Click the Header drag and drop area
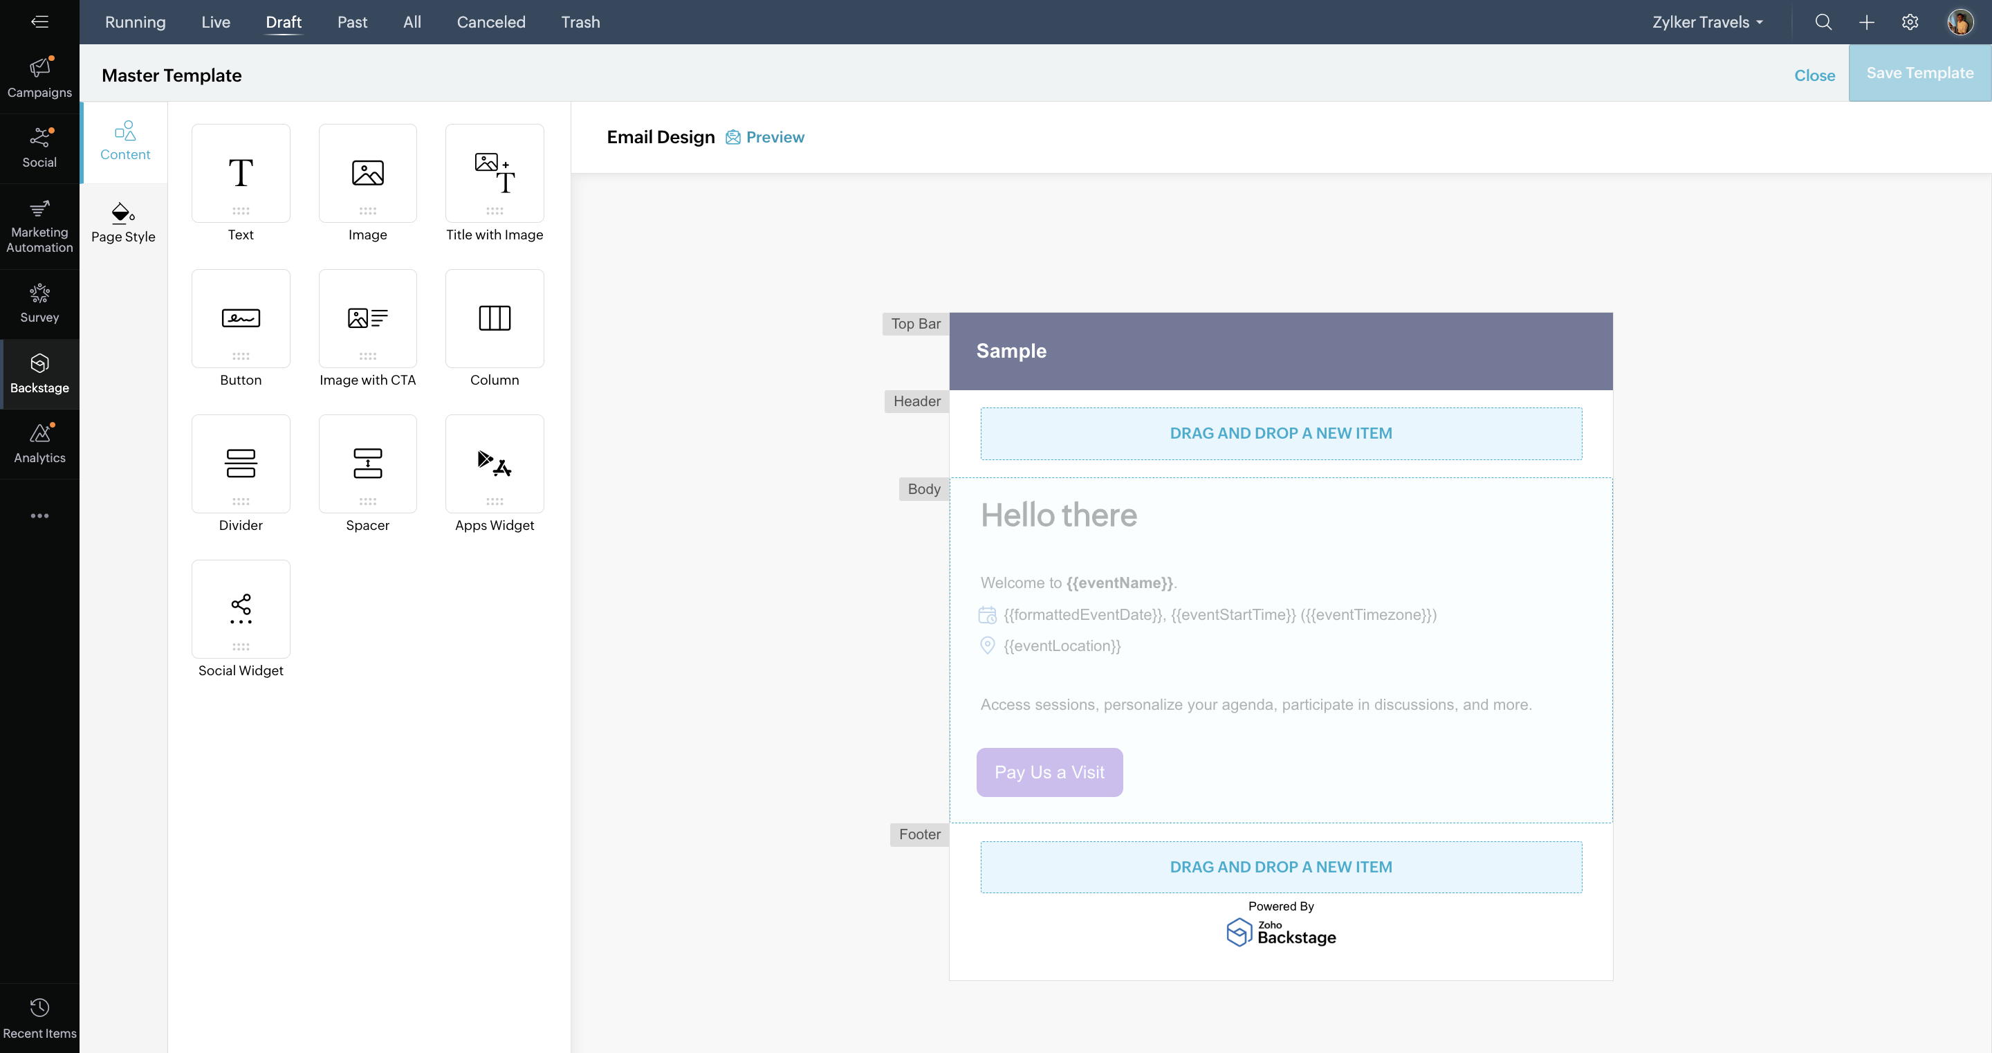Viewport: 1992px width, 1053px height. click(x=1280, y=433)
